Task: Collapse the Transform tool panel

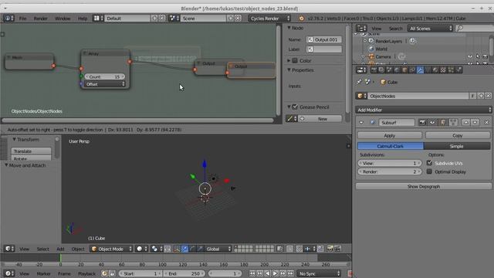Action: point(14,139)
